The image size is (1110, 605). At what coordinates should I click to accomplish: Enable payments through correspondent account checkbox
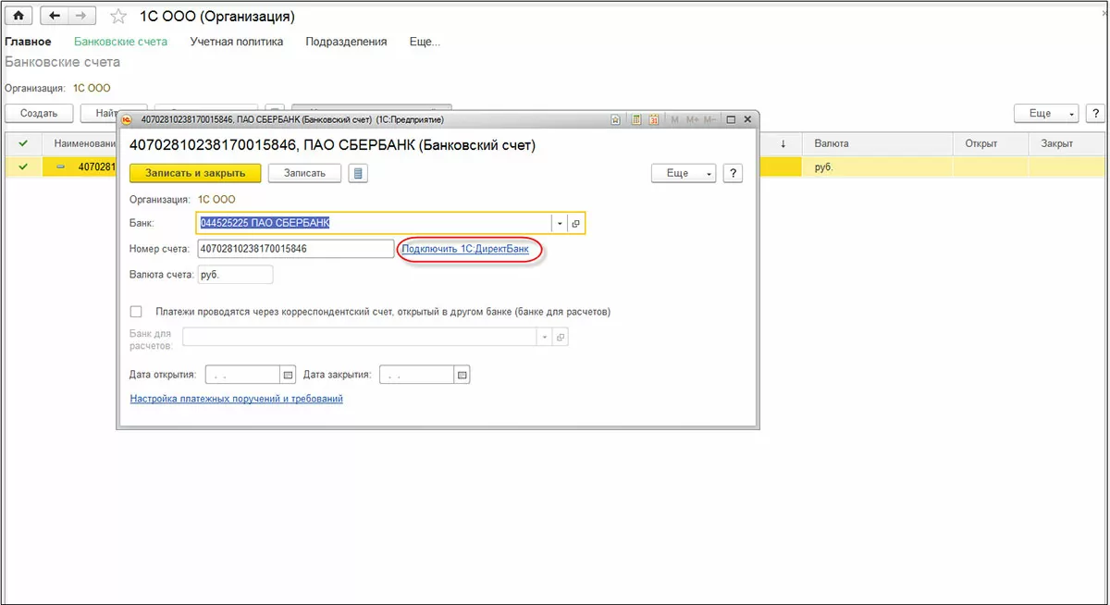pyautogui.click(x=137, y=312)
